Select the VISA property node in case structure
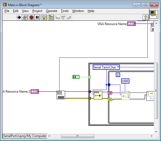 point(98,95)
